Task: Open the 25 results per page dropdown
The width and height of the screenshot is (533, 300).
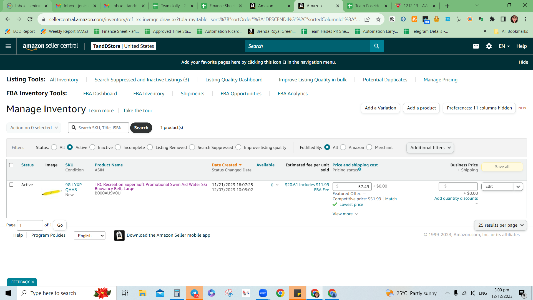Action: 500,225
